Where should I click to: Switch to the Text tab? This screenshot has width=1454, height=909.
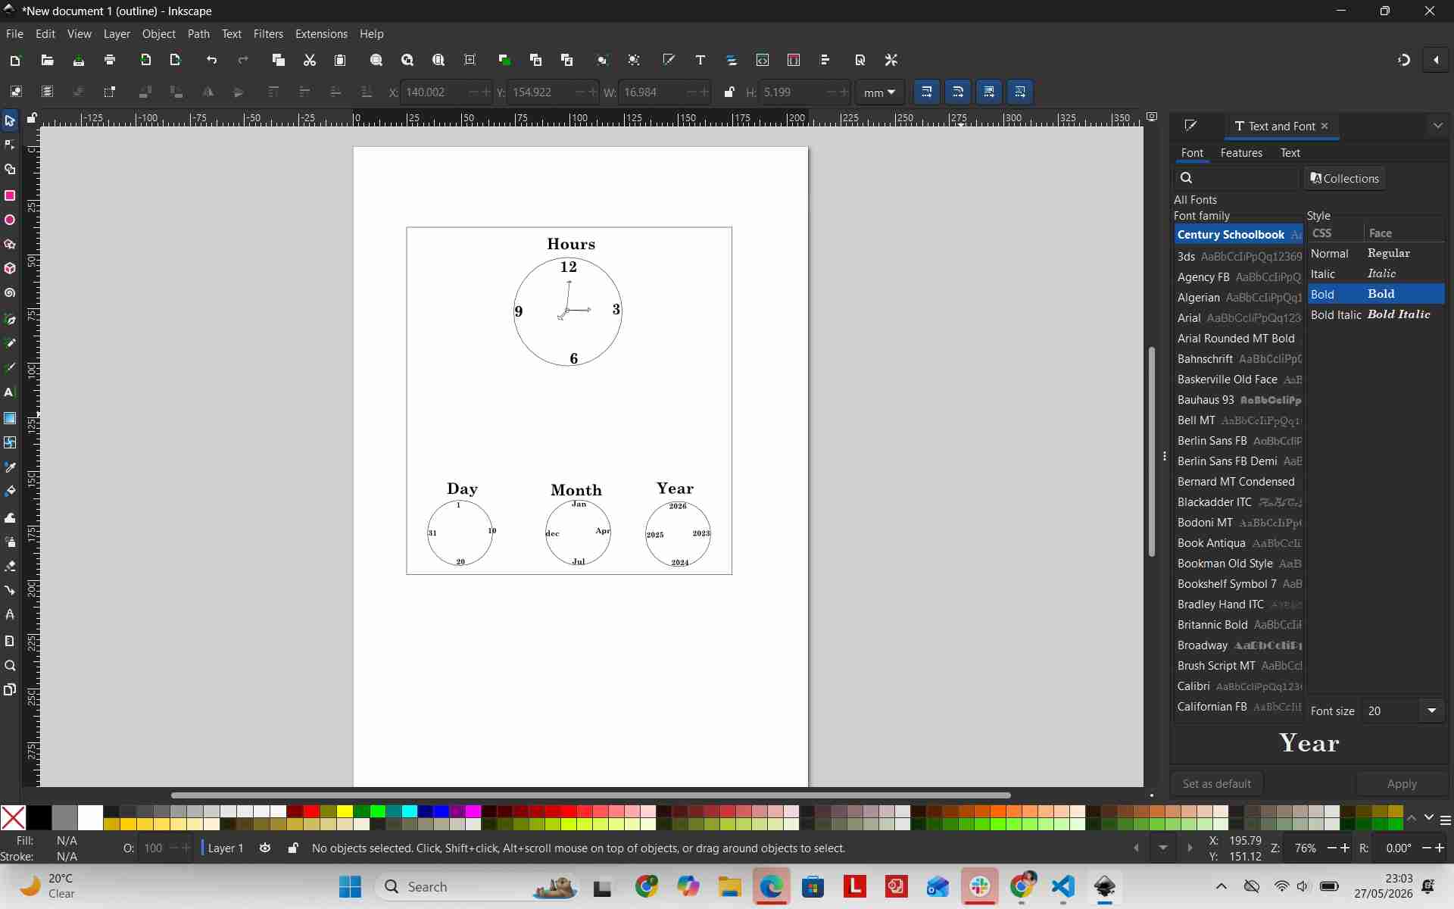tap(1290, 153)
